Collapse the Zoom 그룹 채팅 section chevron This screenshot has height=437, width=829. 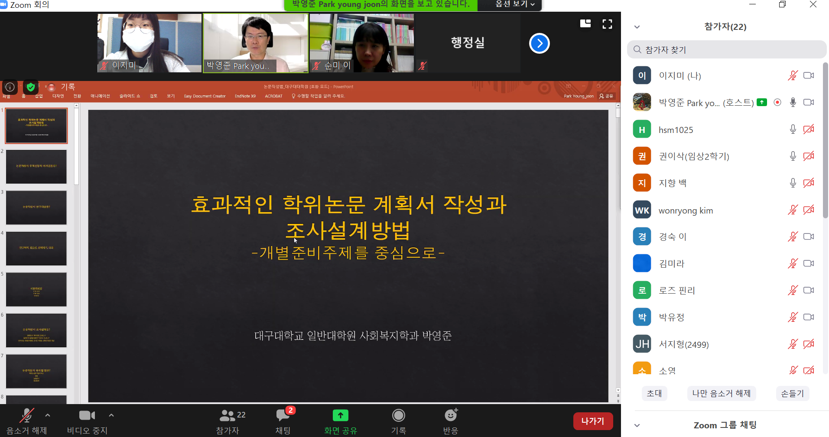click(637, 425)
